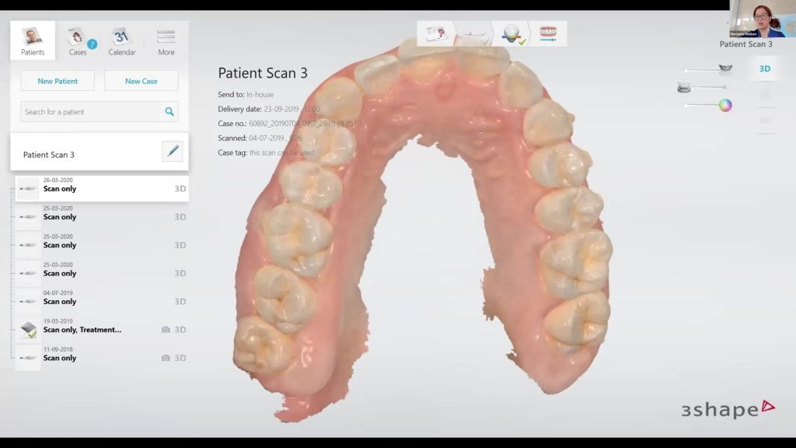Open the Calendar tab
Image resolution: width=796 pixels, height=448 pixels.
[122, 40]
